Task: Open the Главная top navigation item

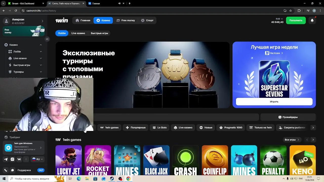Action: 83,20
